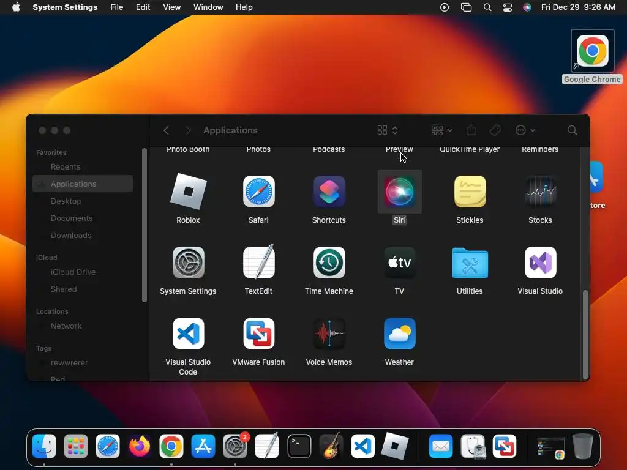Select VMware Fusion icon in Finder window

259,334
